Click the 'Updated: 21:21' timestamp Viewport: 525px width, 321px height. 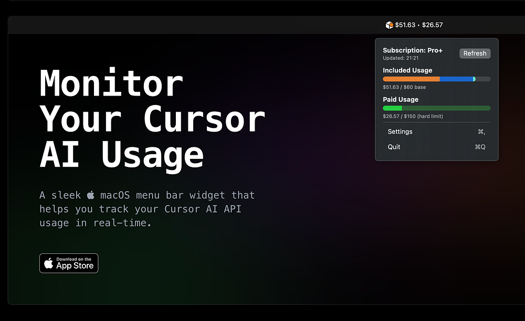pyautogui.click(x=401, y=58)
